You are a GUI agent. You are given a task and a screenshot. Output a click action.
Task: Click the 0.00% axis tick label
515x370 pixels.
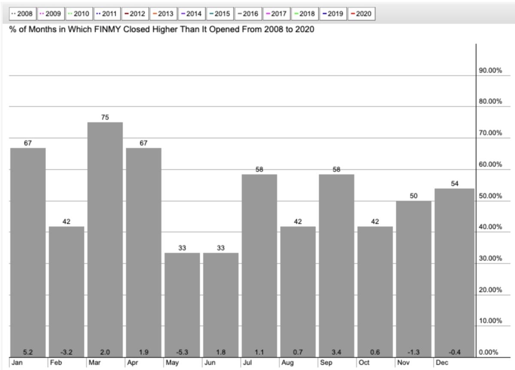coord(488,352)
